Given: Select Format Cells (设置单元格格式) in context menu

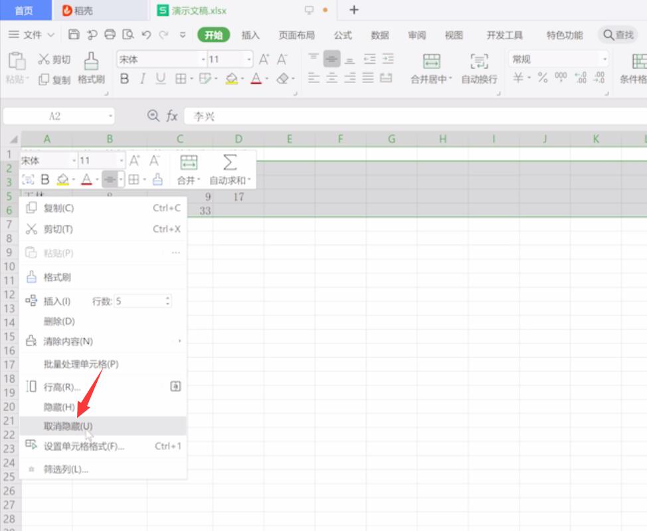Looking at the screenshot, I should (x=103, y=446).
